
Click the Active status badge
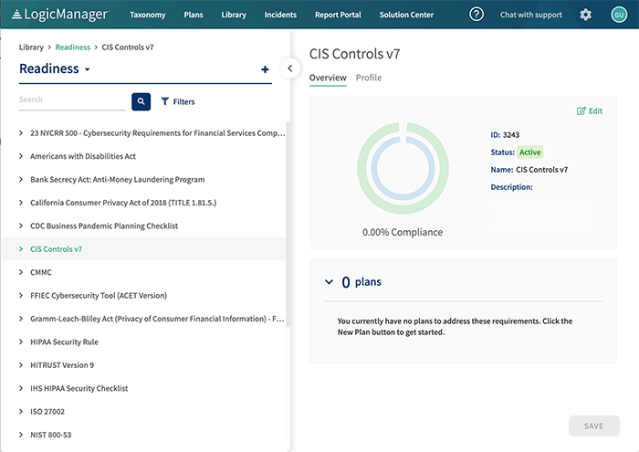(x=529, y=152)
